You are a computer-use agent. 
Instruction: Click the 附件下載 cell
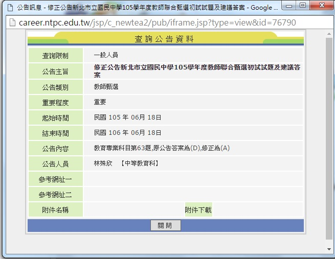point(198,210)
